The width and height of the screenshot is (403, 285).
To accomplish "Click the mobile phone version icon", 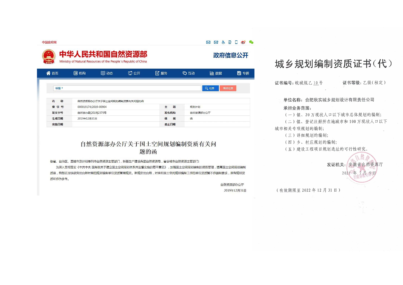I will (x=236, y=42).
